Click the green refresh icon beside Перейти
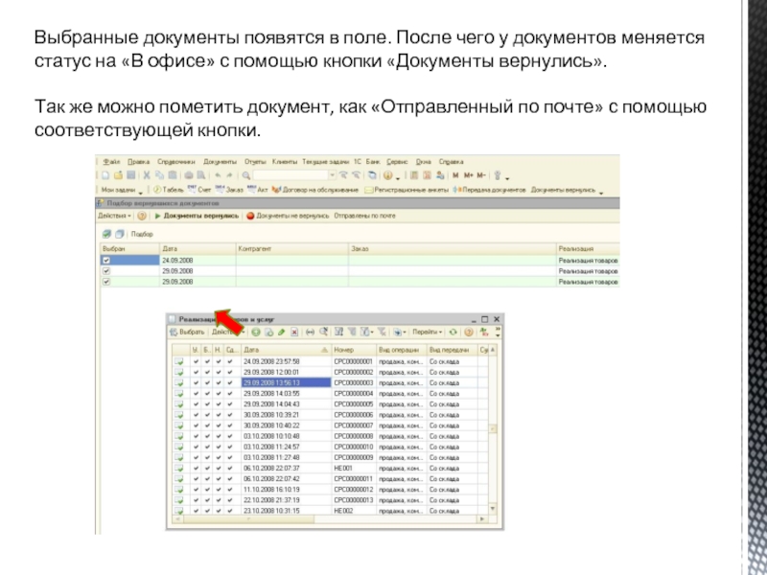The width and height of the screenshot is (767, 575). [453, 332]
